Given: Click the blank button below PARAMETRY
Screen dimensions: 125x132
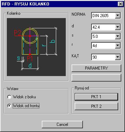Looking at the screenshot, I should pos(96,78).
